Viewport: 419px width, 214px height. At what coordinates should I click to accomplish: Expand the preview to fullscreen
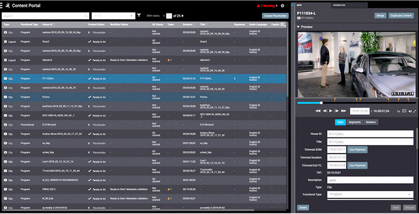click(415, 111)
